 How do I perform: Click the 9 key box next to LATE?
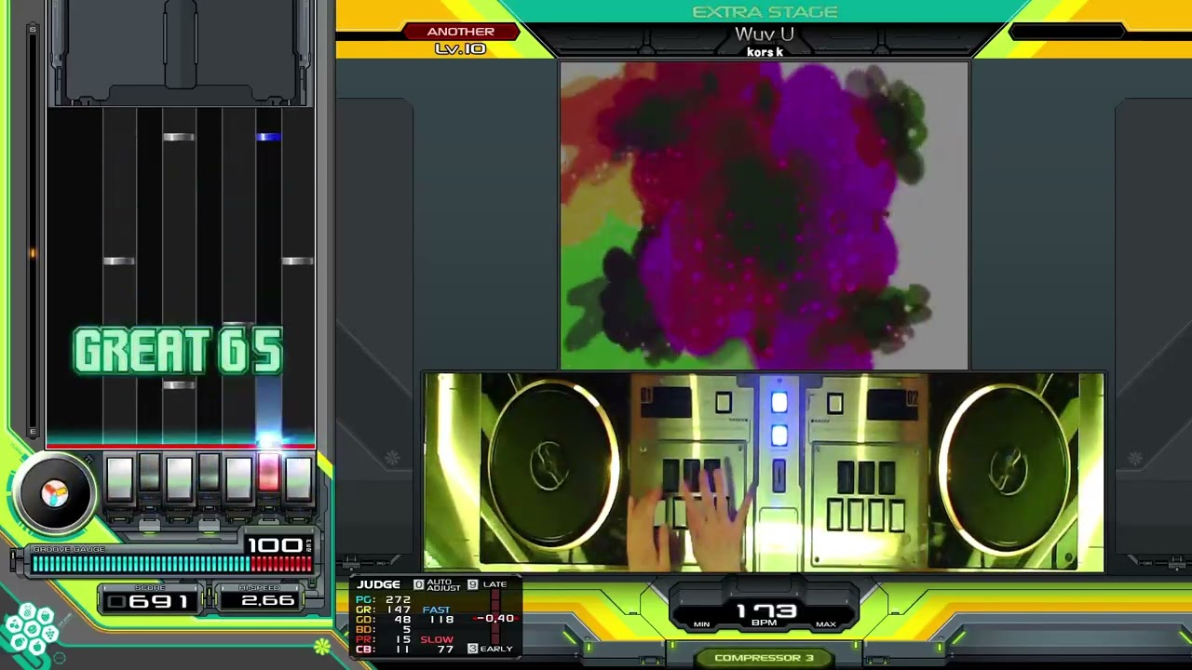click(472, 584)
